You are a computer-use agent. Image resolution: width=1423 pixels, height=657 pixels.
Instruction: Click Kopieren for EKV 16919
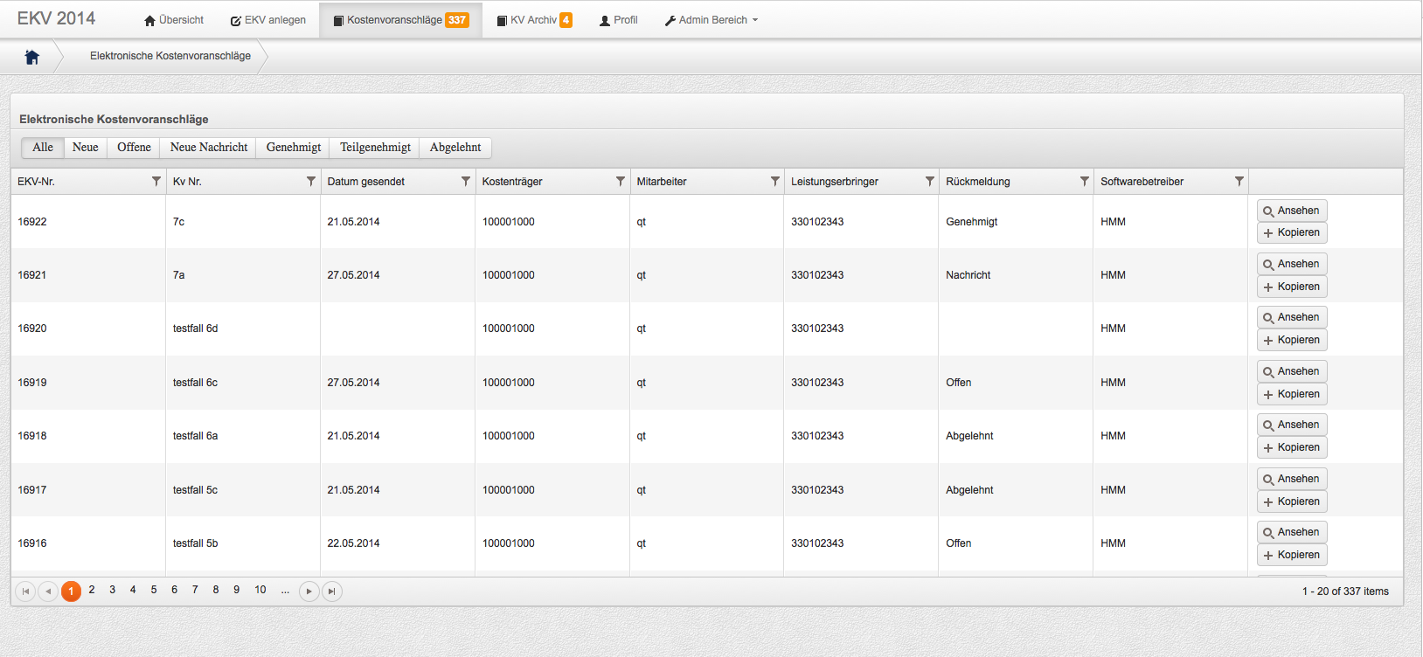pos(1292,394)
